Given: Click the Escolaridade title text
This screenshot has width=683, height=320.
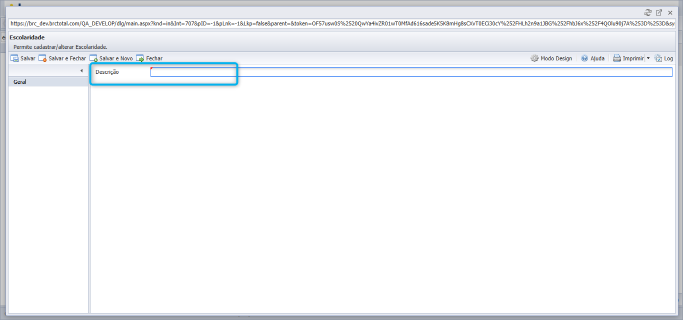Looking at the screenshot, I should click(27, 37).
